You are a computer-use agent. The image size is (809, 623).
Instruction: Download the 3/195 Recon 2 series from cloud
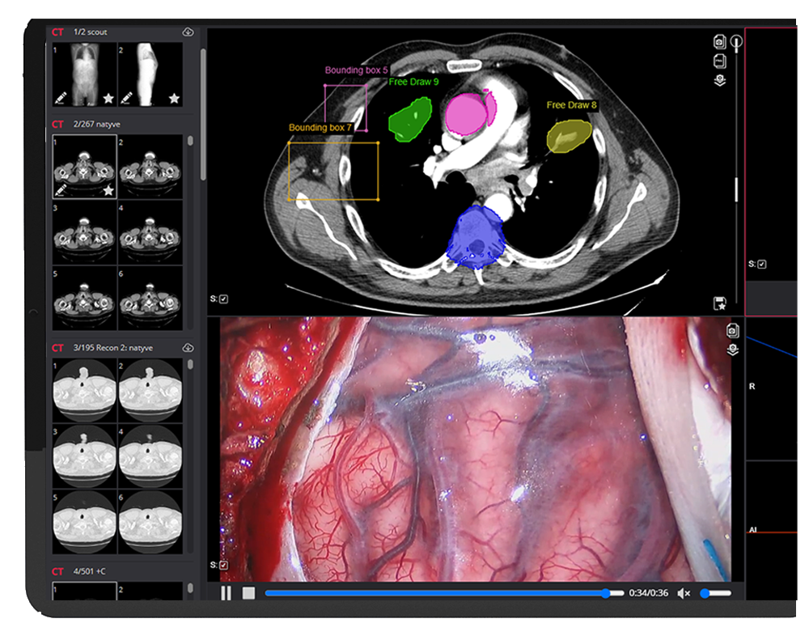tap(188, 348)
